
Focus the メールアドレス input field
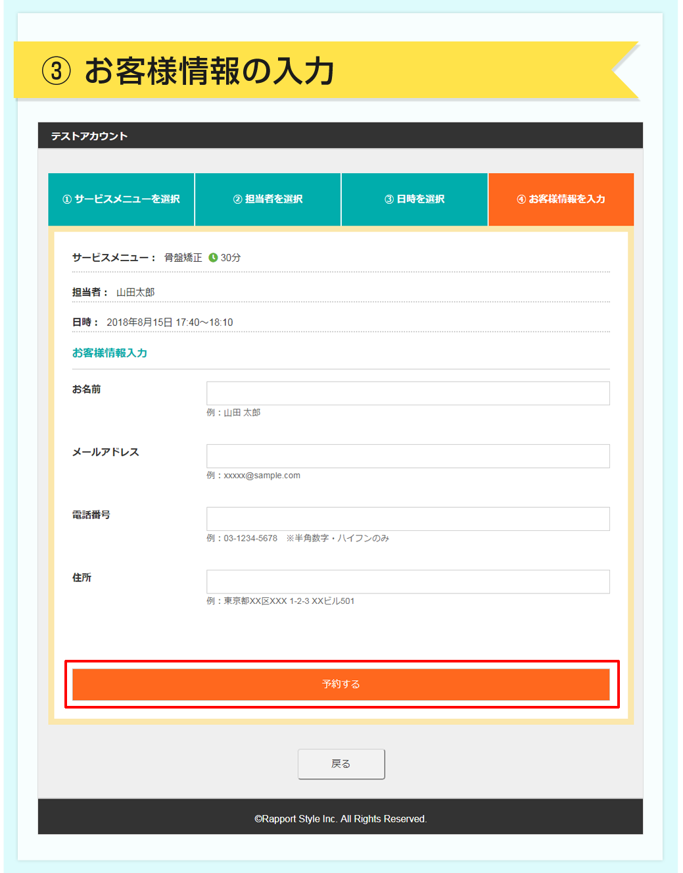408,456
